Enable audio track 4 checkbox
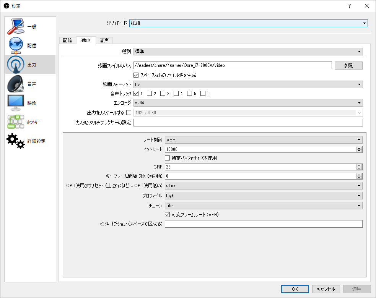Viewport: 376px width, 298px height. point(176,94)
